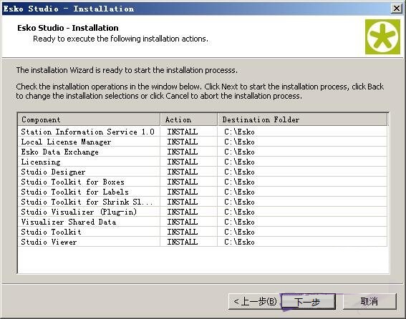
Task: Click the 下一步 (Next) button
Action: coord(308,301)
